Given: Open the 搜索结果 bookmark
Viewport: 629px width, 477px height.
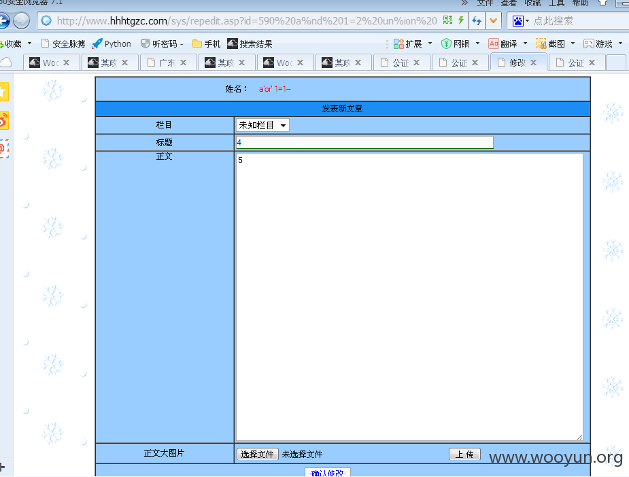Looking at the screenshot, I should coord(250,43).
